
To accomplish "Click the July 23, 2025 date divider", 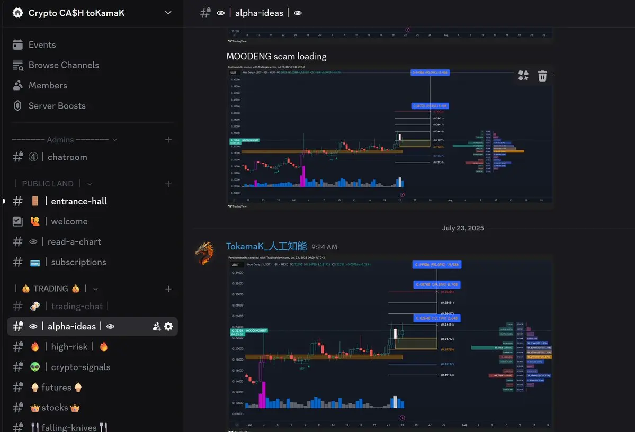I will click(463, 228).
